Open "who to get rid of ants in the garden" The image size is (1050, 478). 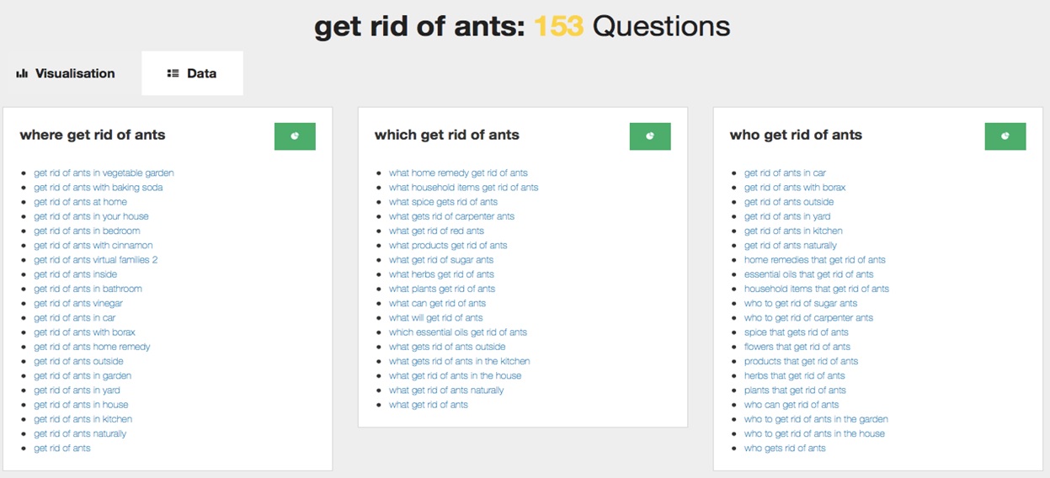816,419
